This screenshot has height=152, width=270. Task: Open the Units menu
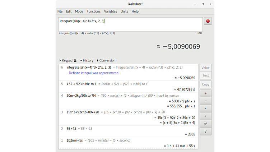point(124,11)
